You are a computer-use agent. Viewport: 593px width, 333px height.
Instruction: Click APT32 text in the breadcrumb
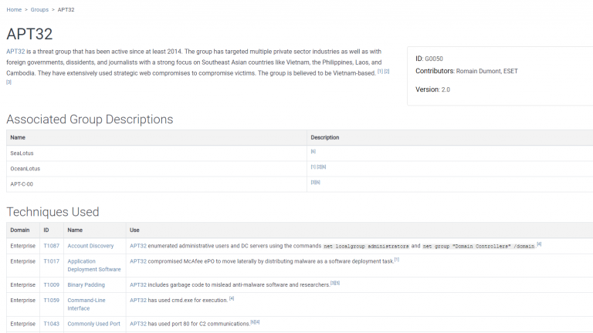66,10
